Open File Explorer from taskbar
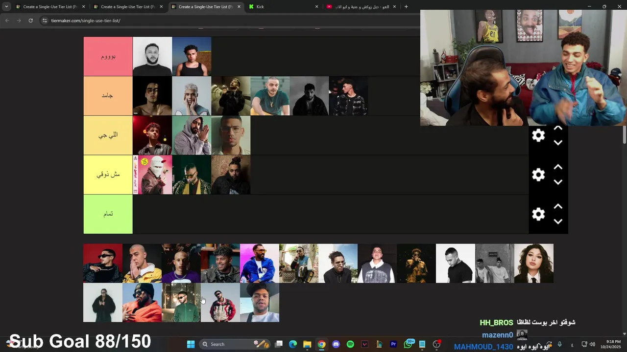627x352 pixels. [307, 344]
